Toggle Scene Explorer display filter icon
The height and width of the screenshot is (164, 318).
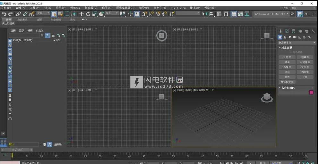47,36
